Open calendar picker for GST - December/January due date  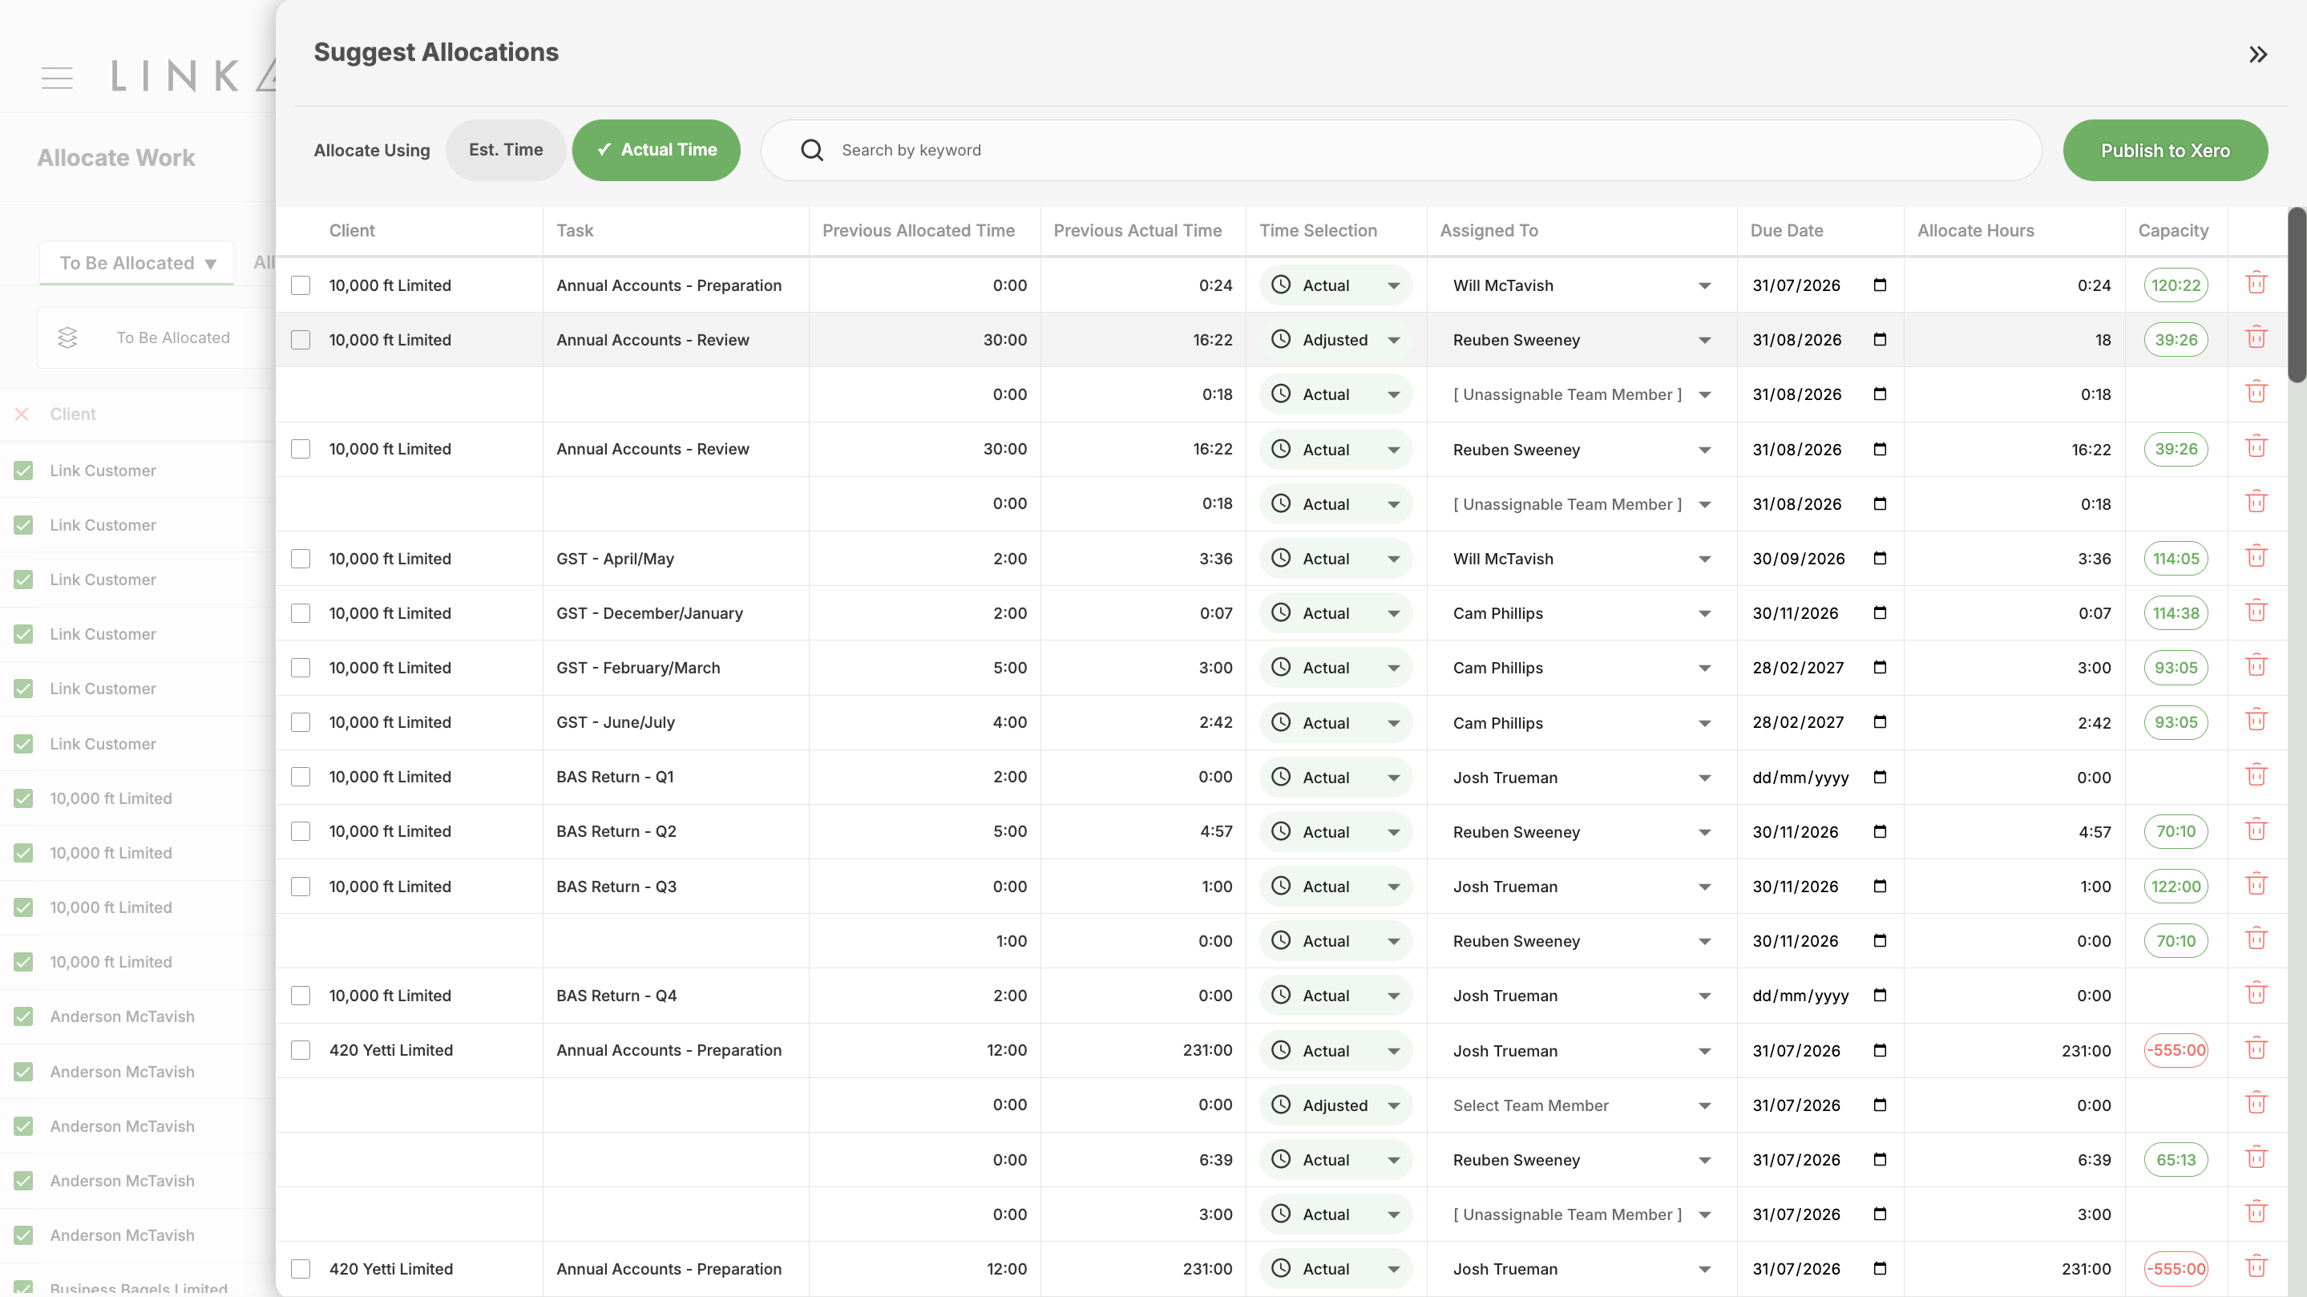click(x=1880, y=612)
